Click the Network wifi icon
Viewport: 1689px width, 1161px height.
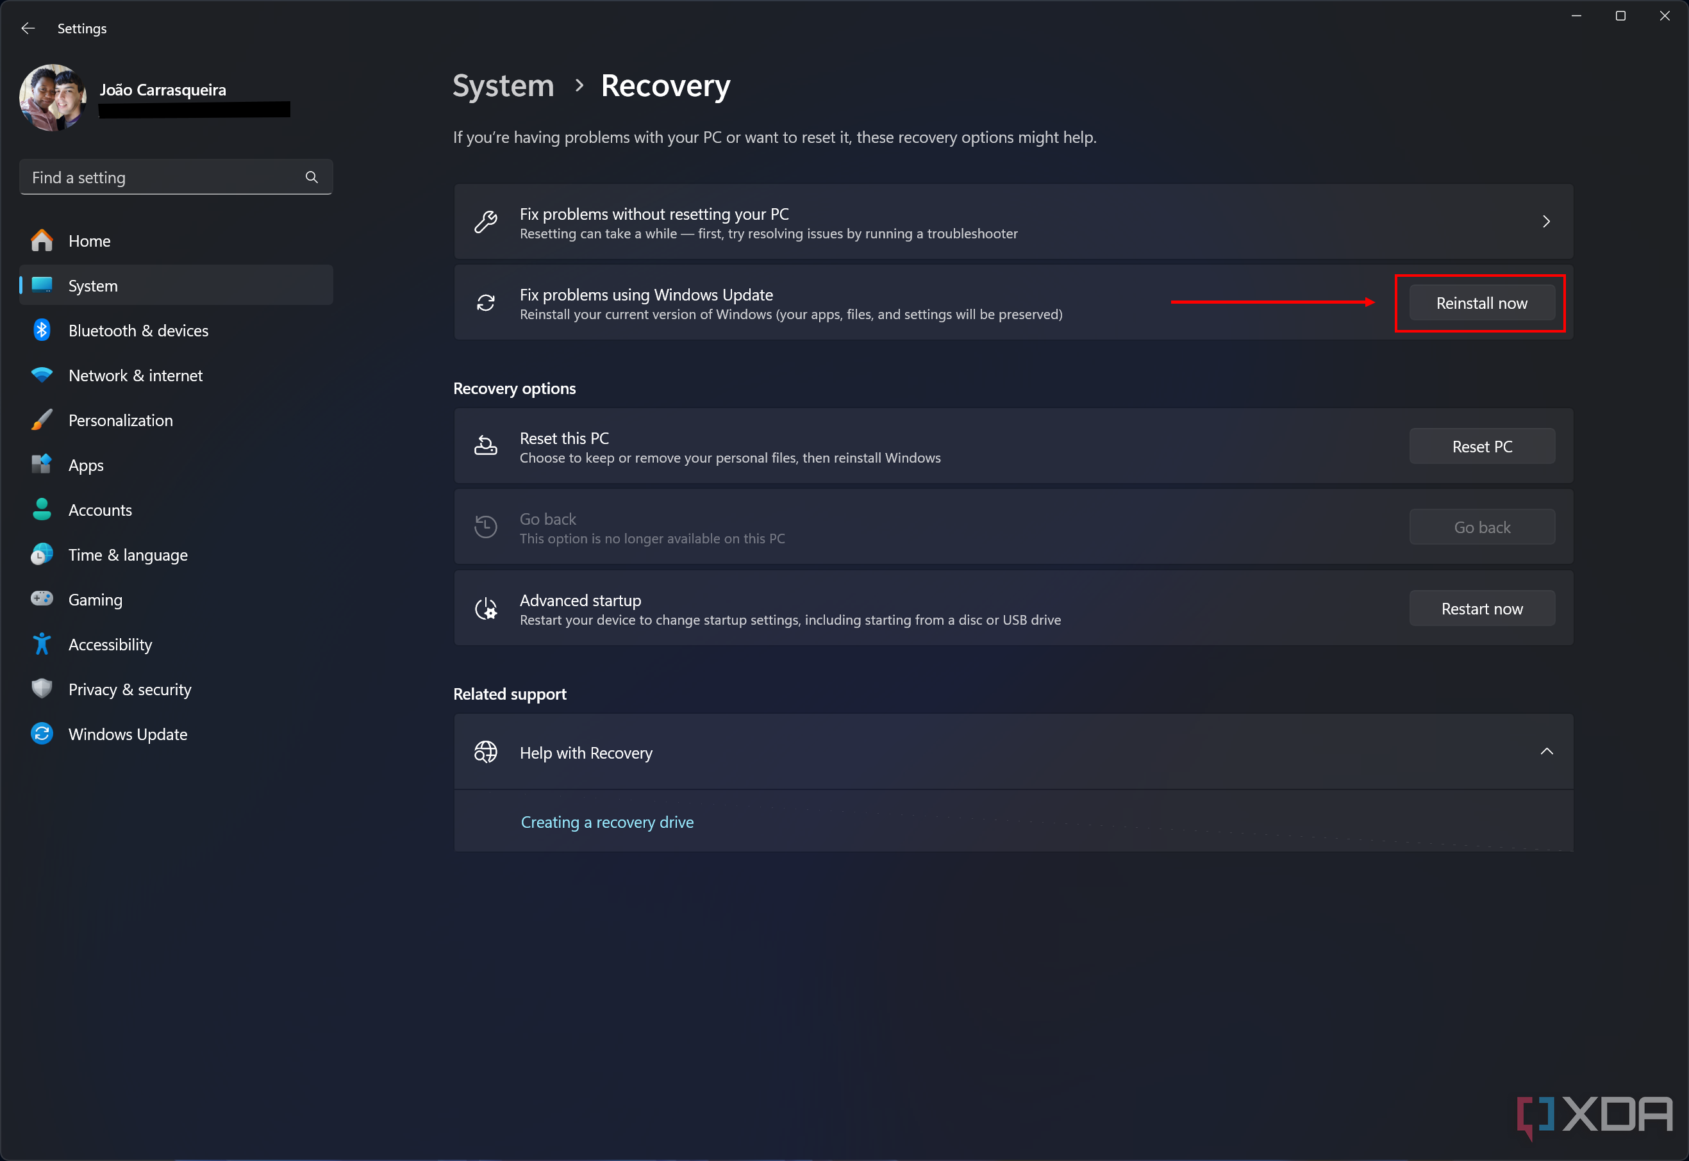42,375
